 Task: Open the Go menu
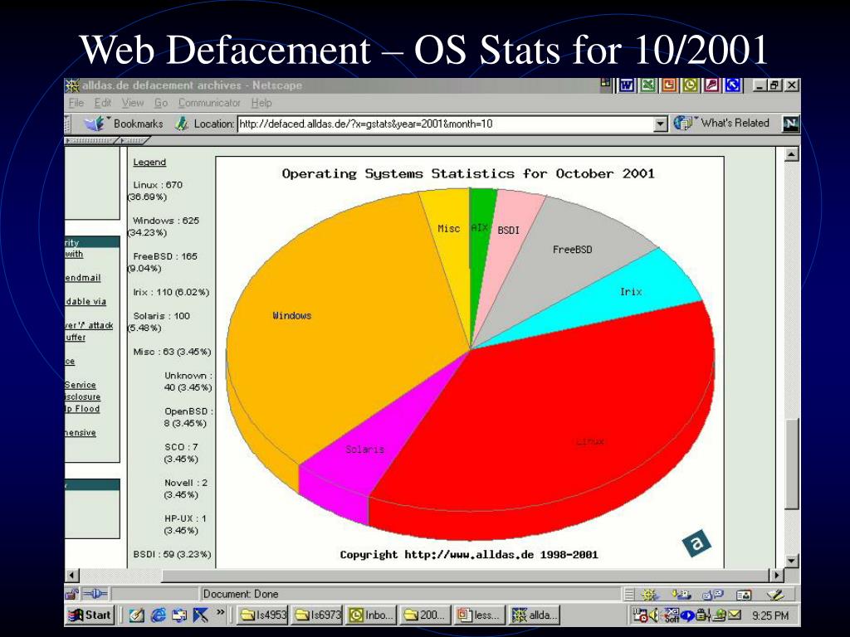[161, 103]
